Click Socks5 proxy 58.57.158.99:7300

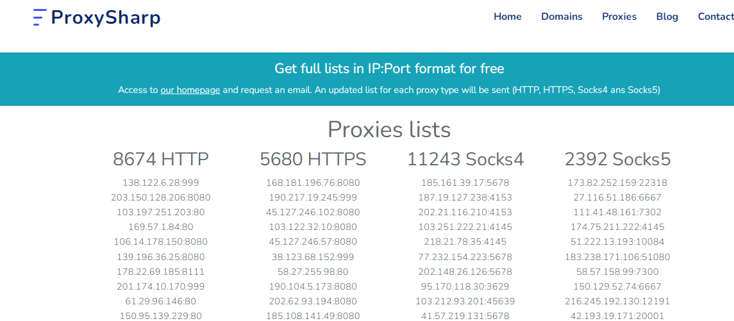(x=618, y=272)
